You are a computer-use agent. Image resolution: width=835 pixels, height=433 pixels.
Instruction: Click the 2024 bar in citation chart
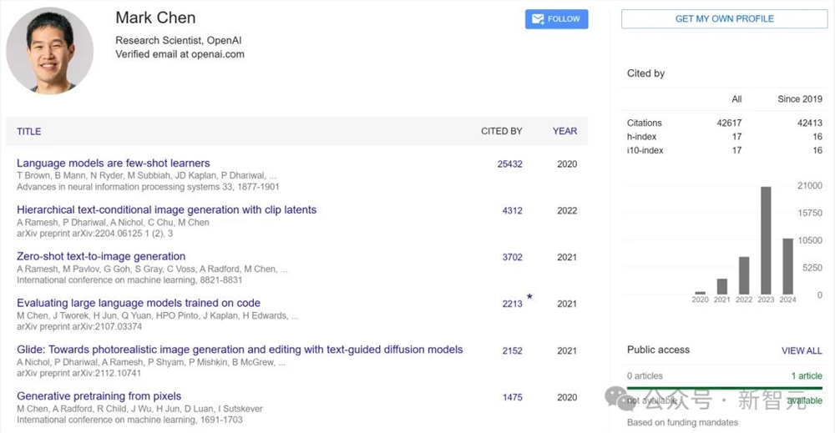pyautogui.click(x=787, y=266)
